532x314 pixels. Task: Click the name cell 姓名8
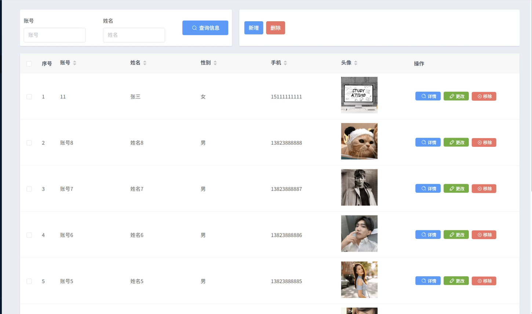tap(137, 143)
